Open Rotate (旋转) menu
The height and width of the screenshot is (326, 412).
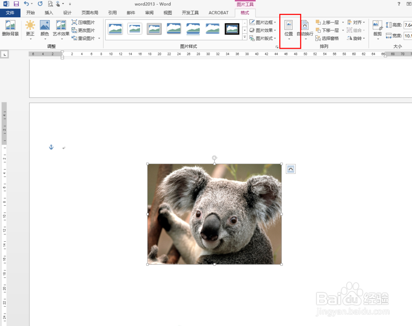[x=356, y=38]
